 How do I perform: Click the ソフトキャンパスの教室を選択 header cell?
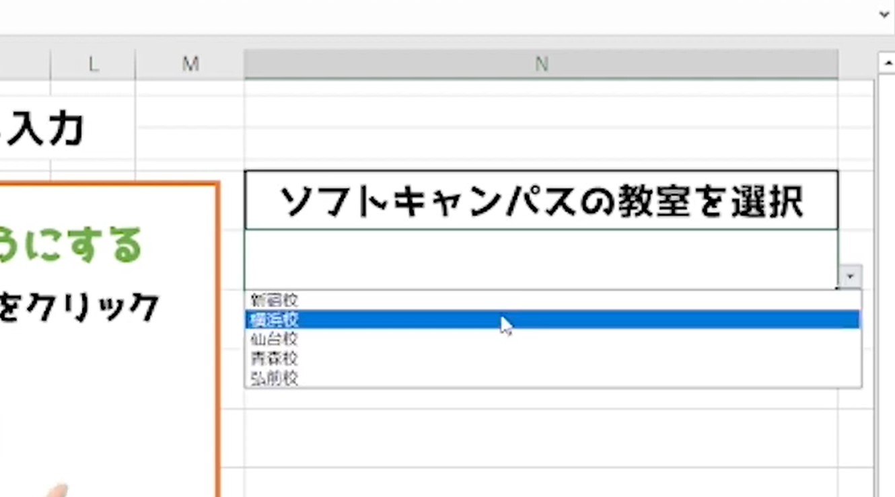(541, 200)
